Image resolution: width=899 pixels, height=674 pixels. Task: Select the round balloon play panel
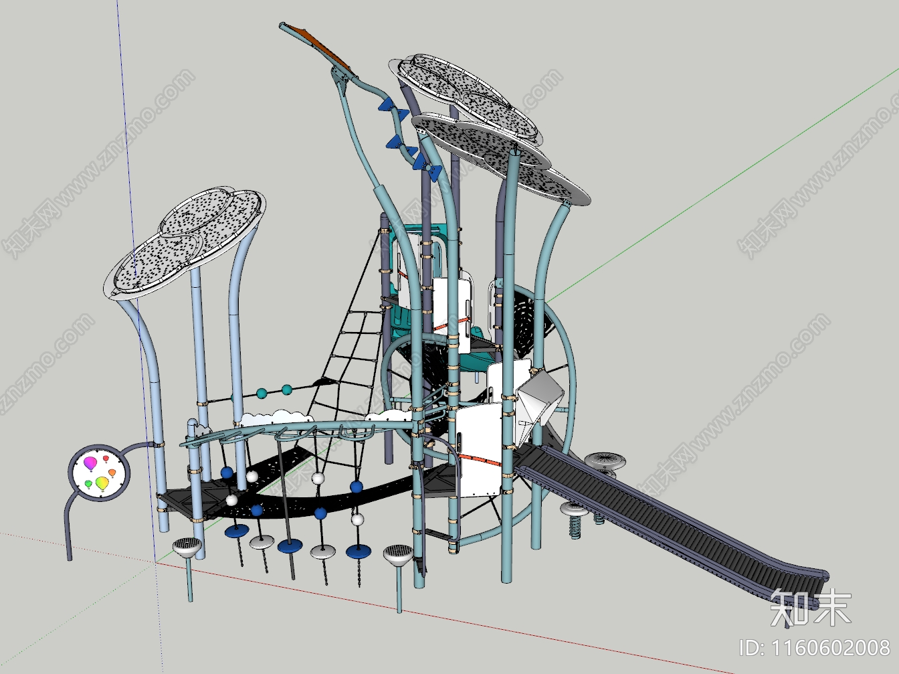coord(100,473)
